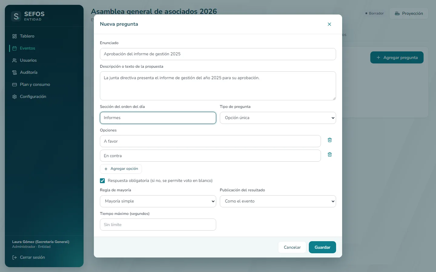Open Tablero in the sidebar
Image resolution: width=436 pixels, height=272 pixels.
(x=44, y=36)
